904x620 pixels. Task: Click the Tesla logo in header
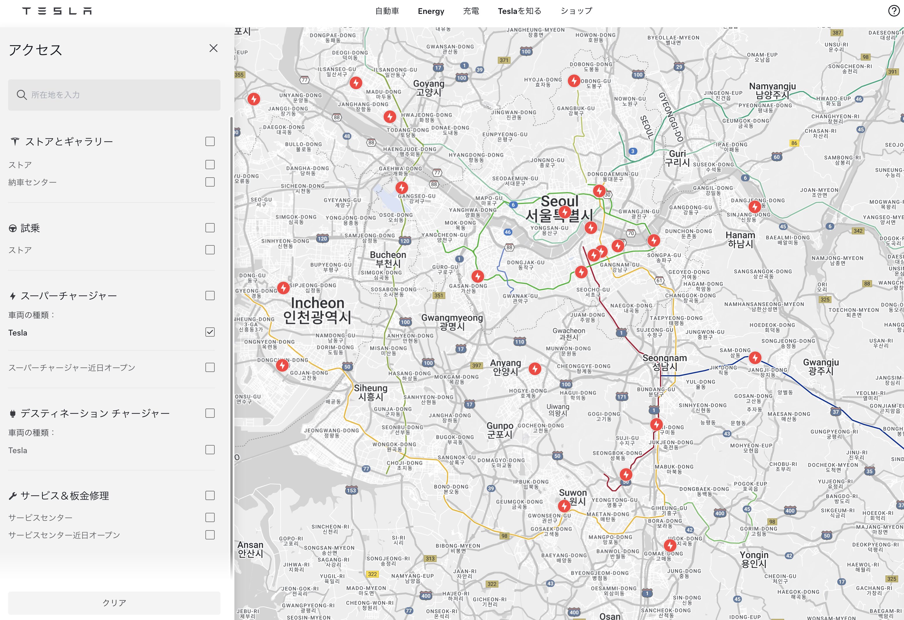(x=57, y=11)
